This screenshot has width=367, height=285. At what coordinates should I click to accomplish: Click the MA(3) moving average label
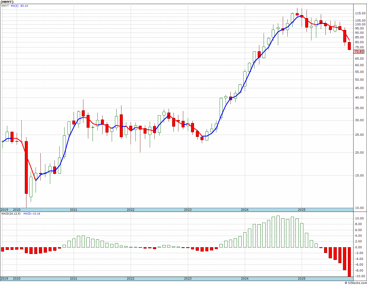coord(15,6)
